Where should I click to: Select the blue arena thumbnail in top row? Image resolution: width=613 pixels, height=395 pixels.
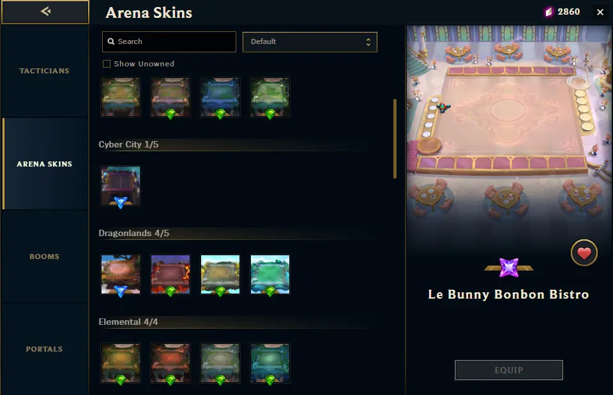[220, 97]
